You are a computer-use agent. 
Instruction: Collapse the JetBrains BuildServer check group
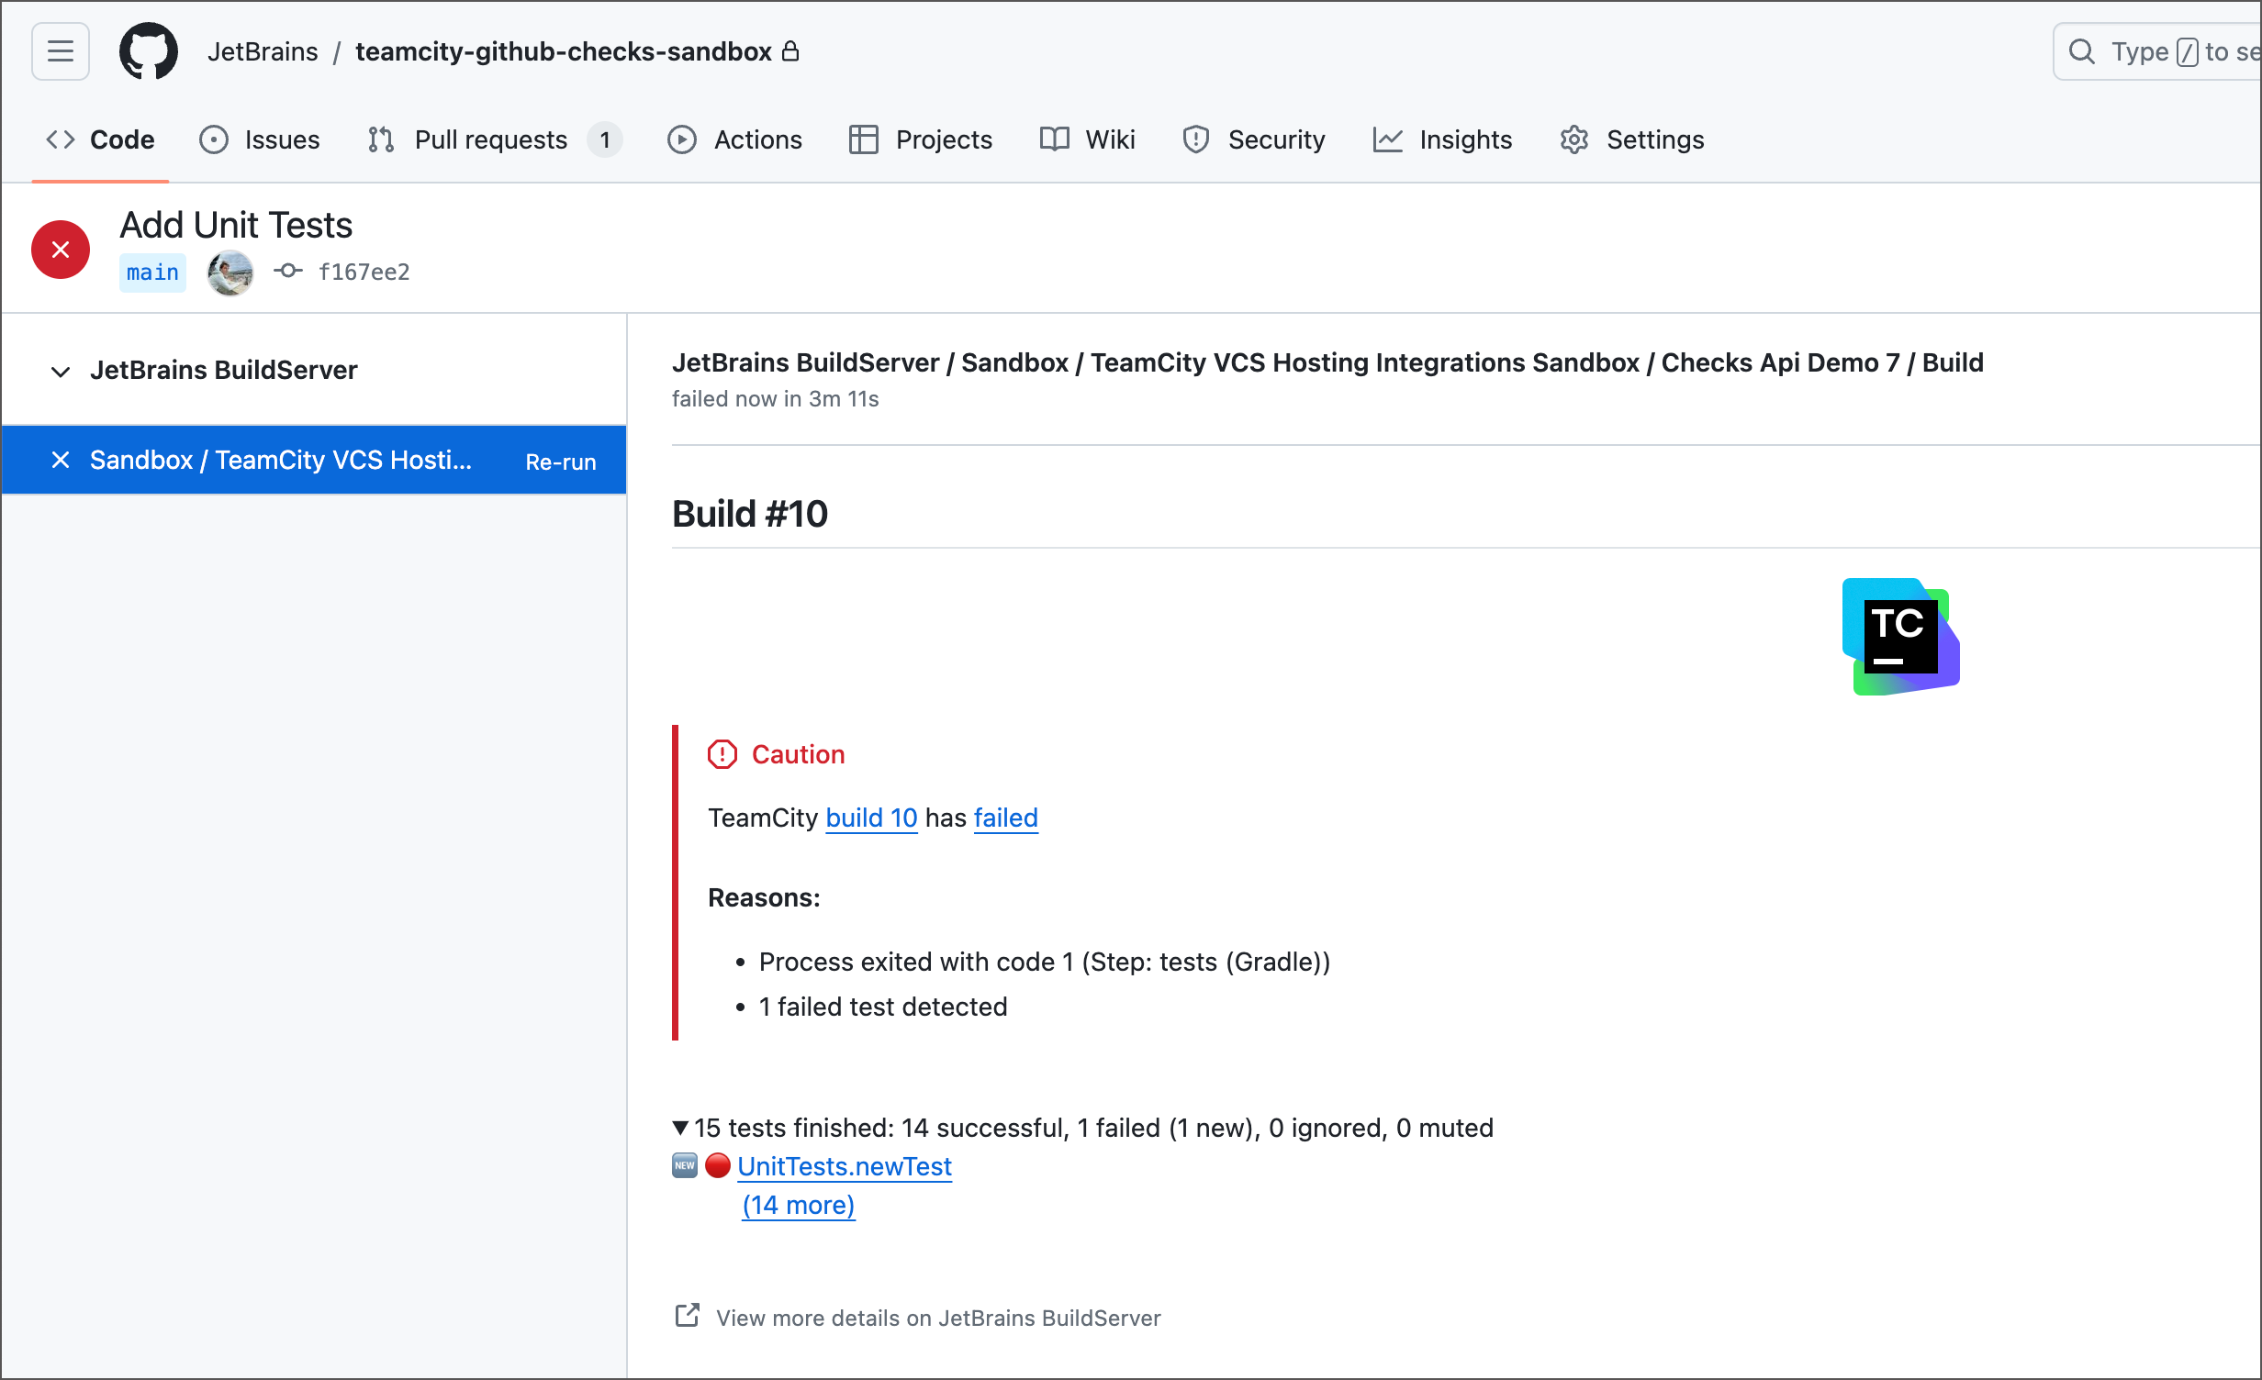pos(60,371)
